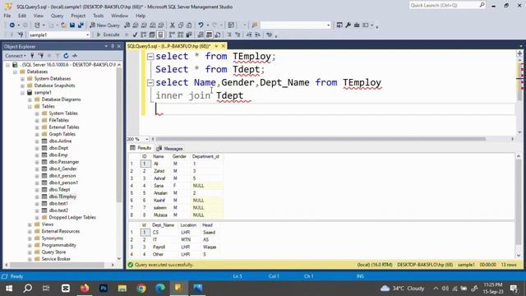
Task: Open the Edit menu
Action: [x=22, y=16]
